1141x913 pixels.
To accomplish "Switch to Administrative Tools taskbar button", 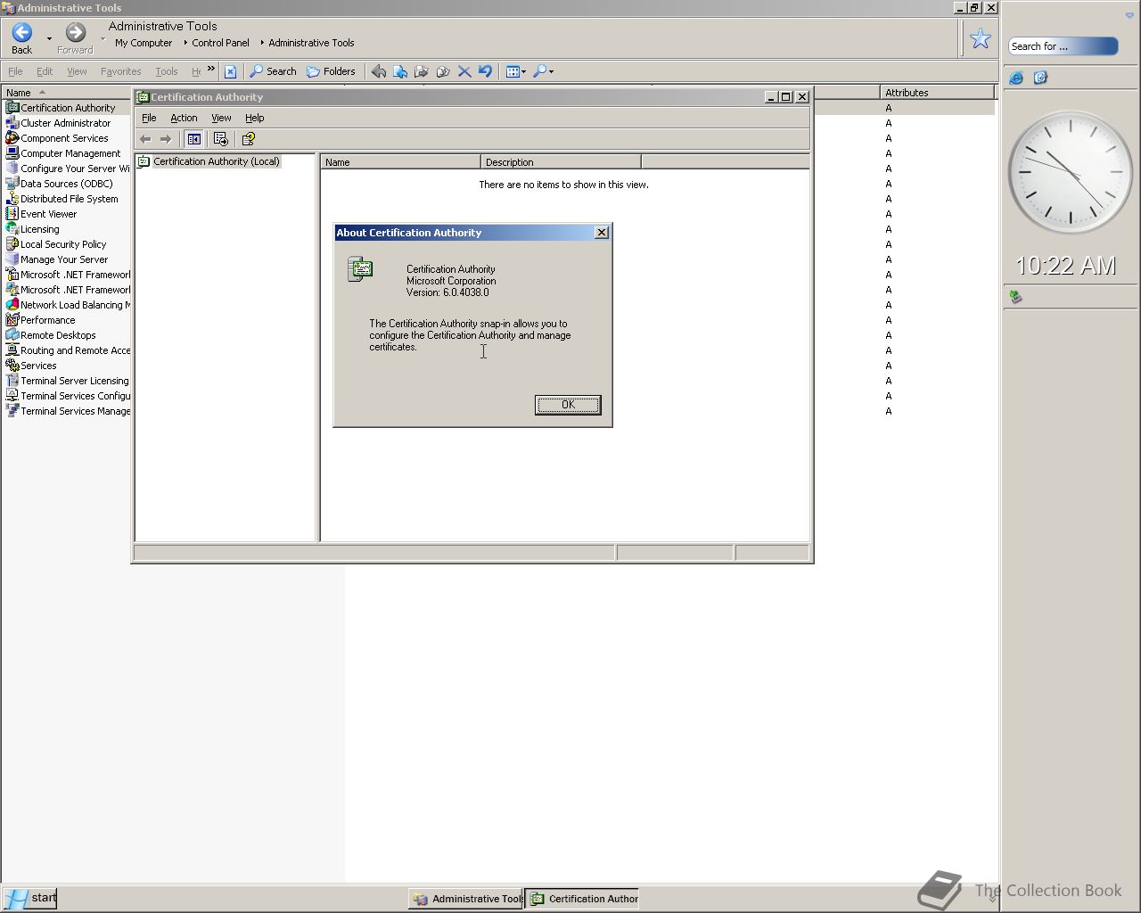I will 466,899.
